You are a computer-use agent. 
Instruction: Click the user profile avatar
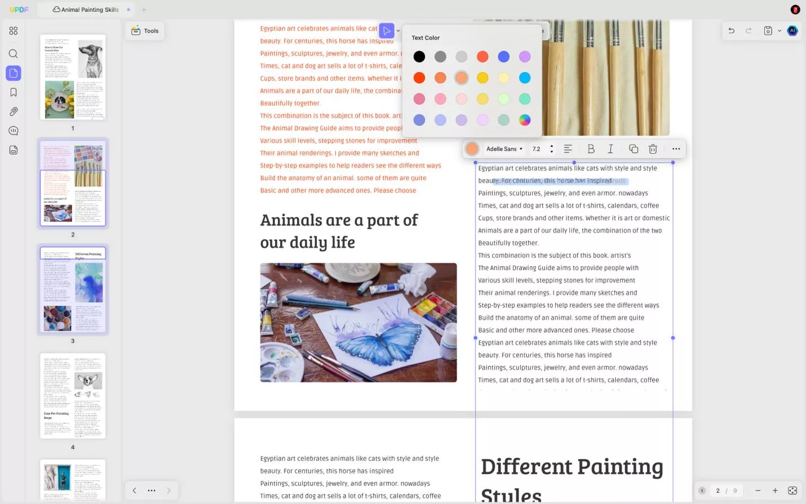[795, 10]
